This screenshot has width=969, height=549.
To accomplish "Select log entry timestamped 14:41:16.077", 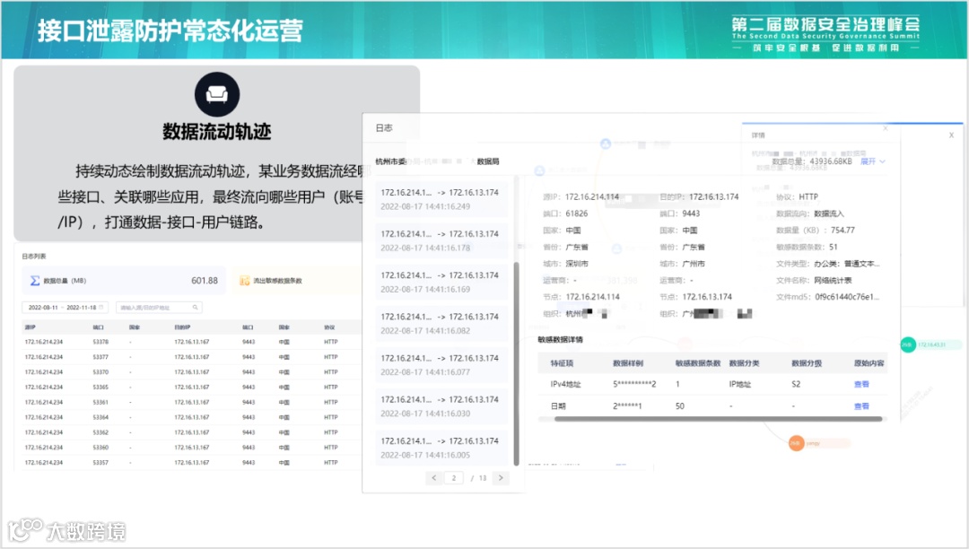I will click(x=440, y=365).
